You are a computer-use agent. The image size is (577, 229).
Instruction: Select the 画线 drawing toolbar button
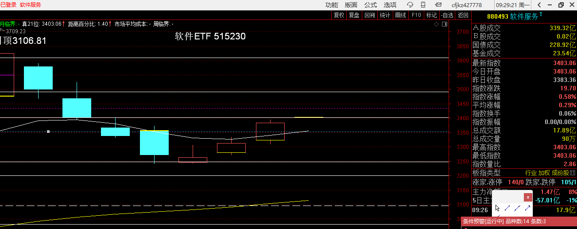400,15
